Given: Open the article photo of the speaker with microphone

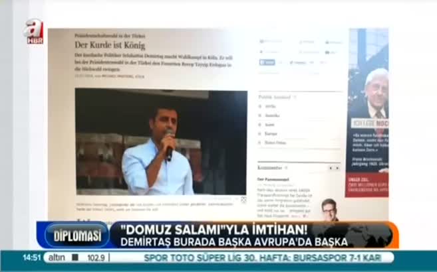Looking at the screenshot, I should click(x=161, y=142).
